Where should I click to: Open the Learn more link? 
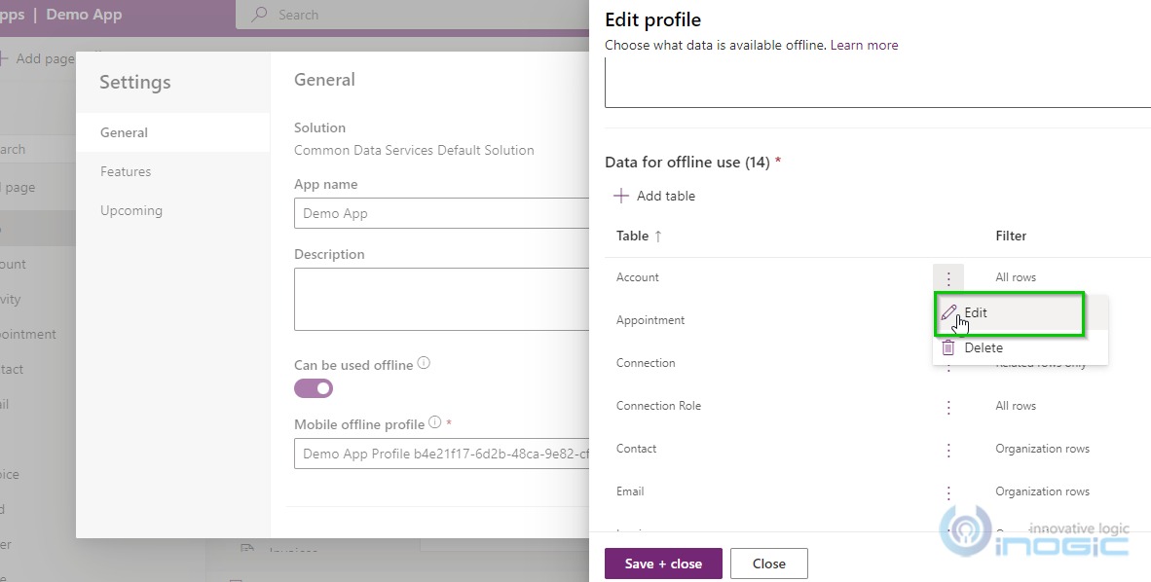pyautogui.click(x=864, y=45)
